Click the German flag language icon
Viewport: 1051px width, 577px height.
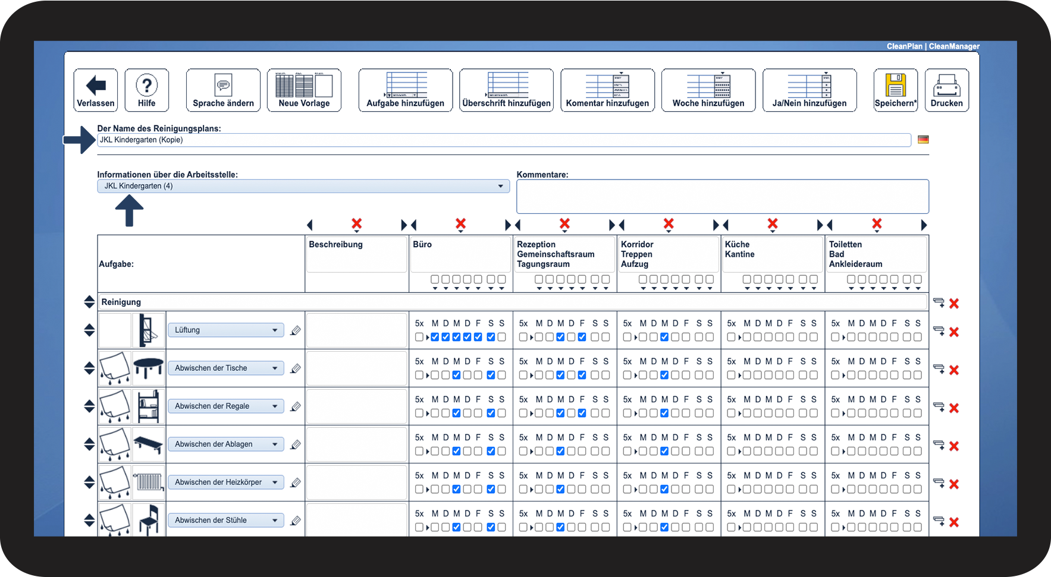click(923, 140)
